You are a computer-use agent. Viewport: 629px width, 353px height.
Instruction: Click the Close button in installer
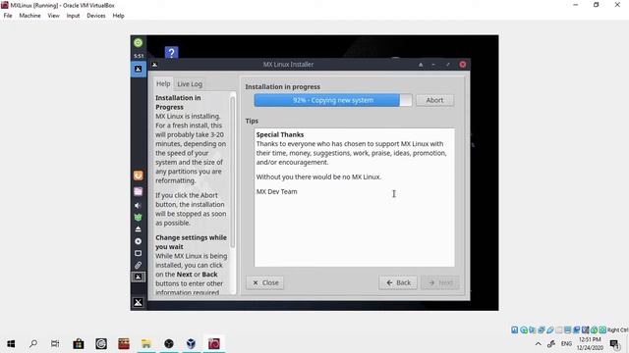coord(265,282)
